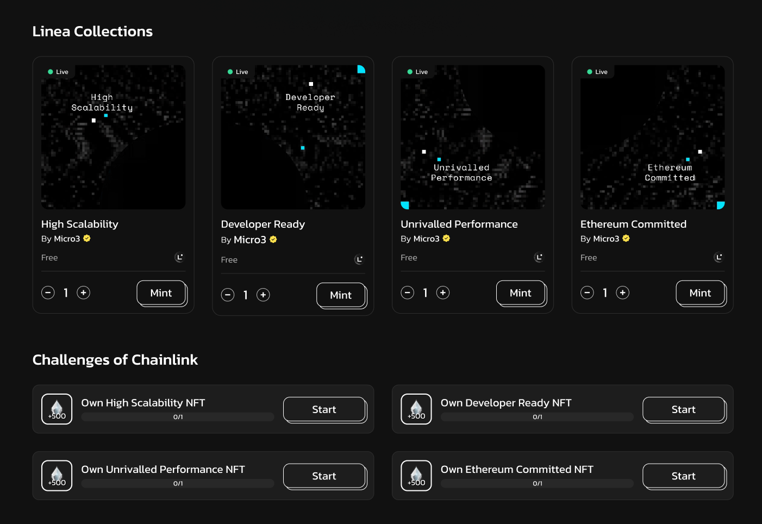Click verified badge next to Micro3 on Unrivalled Performance
The image size is (762, 524).
[446, 238]
